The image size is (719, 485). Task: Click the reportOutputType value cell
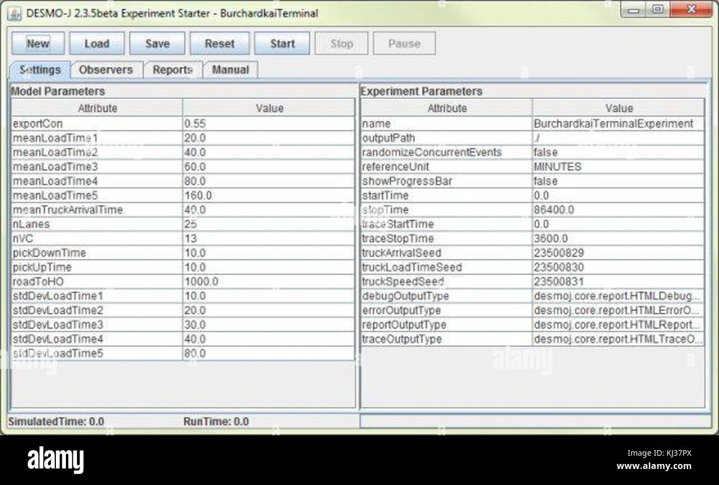[x=619, y=325]
